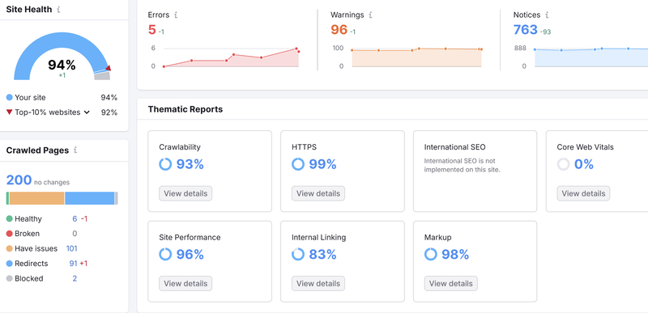
Task: Open the Have issues count 101
Action: pyautogui.click(x=71, y=248)
